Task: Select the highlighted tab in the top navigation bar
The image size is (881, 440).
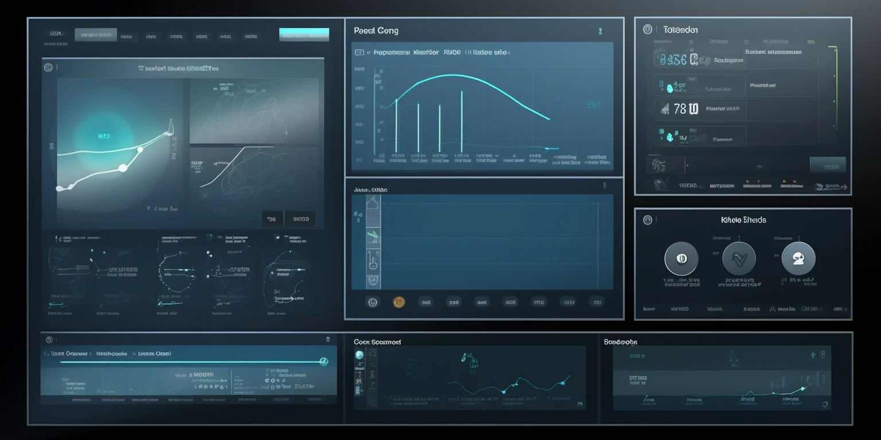Action: point(95,35)
